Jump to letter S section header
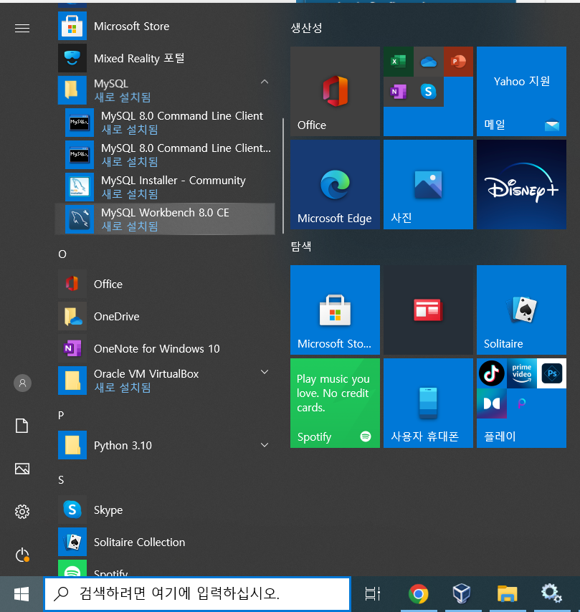The image size is (580, 612). pos(62,479)
